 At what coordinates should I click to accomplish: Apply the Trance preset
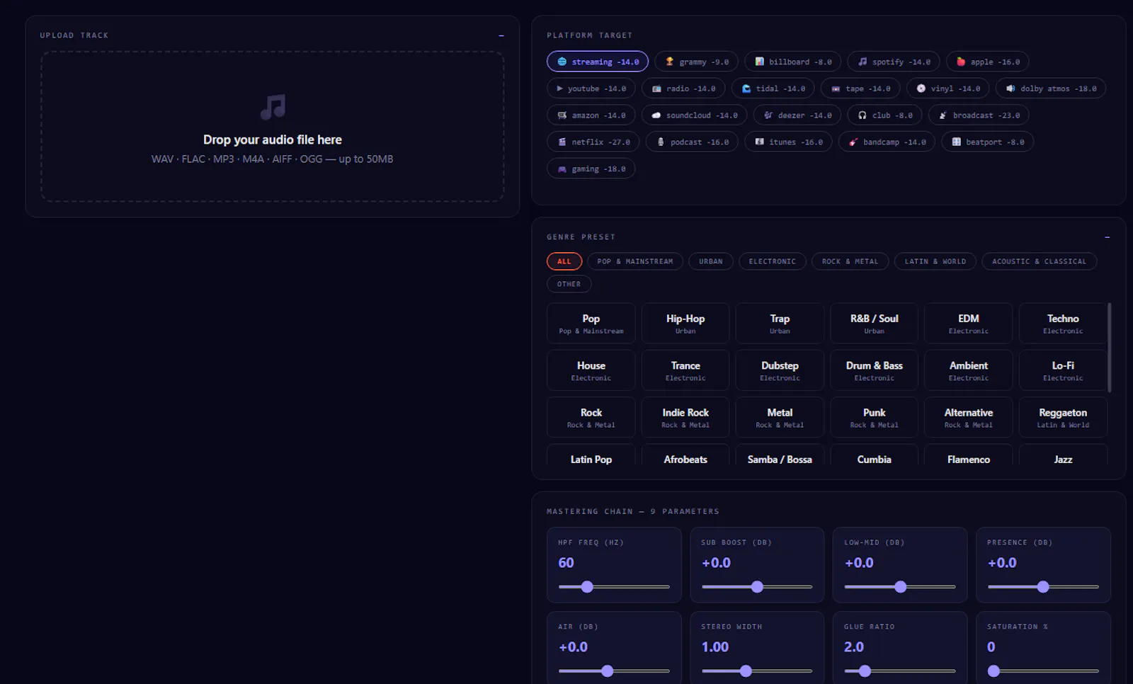click(x=685, y=370)
